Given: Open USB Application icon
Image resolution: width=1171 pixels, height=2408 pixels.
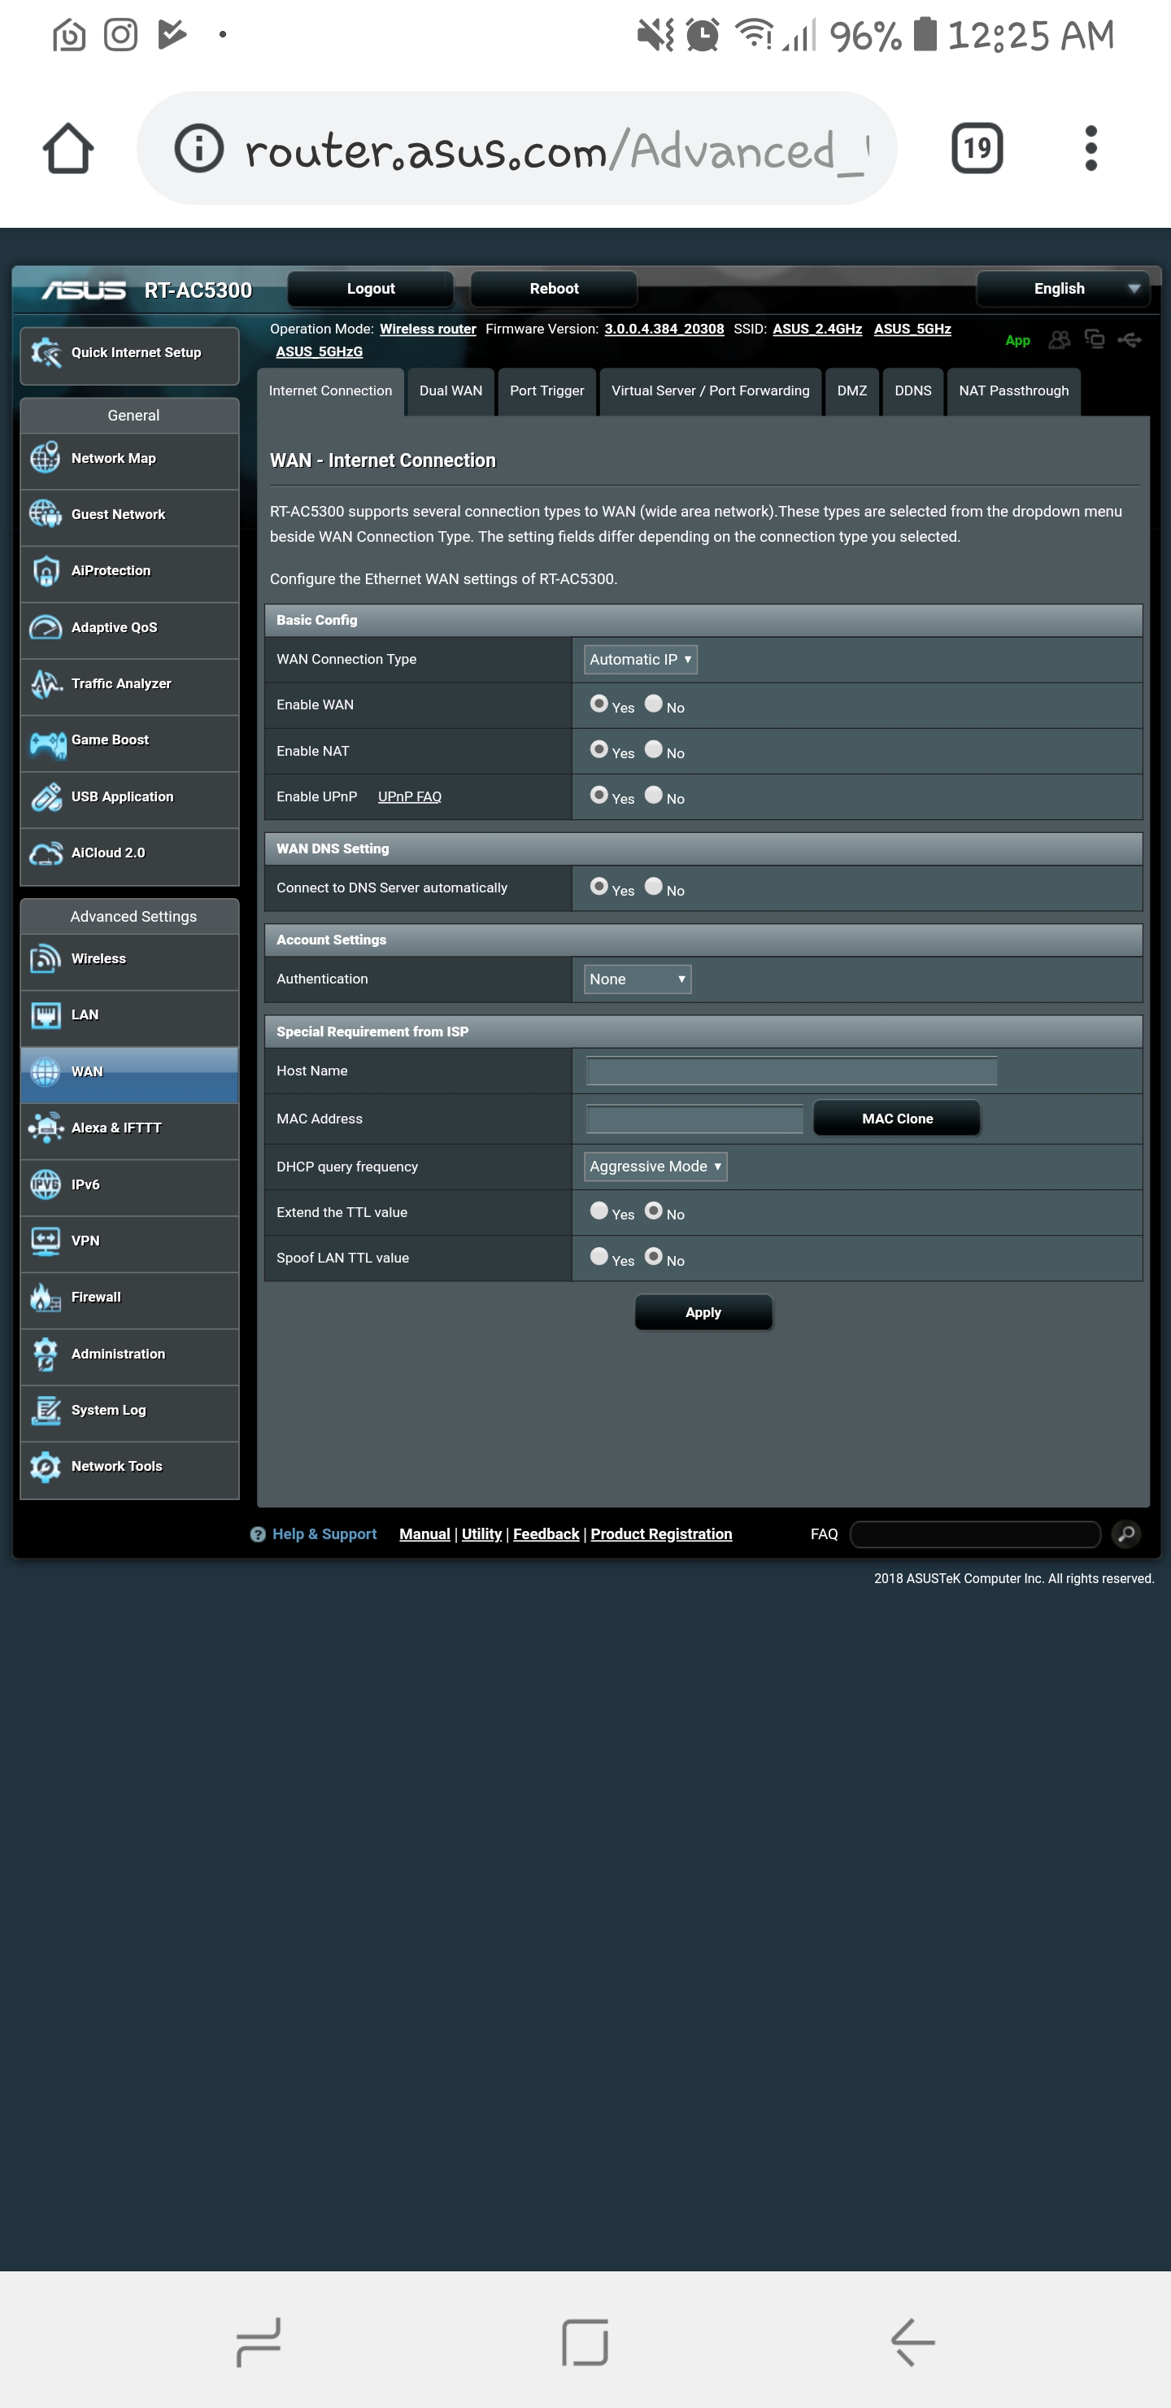Looking at the screenshot, I should [46, 796].
